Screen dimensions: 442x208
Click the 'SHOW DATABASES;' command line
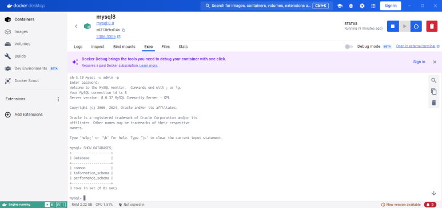[91, 148]
